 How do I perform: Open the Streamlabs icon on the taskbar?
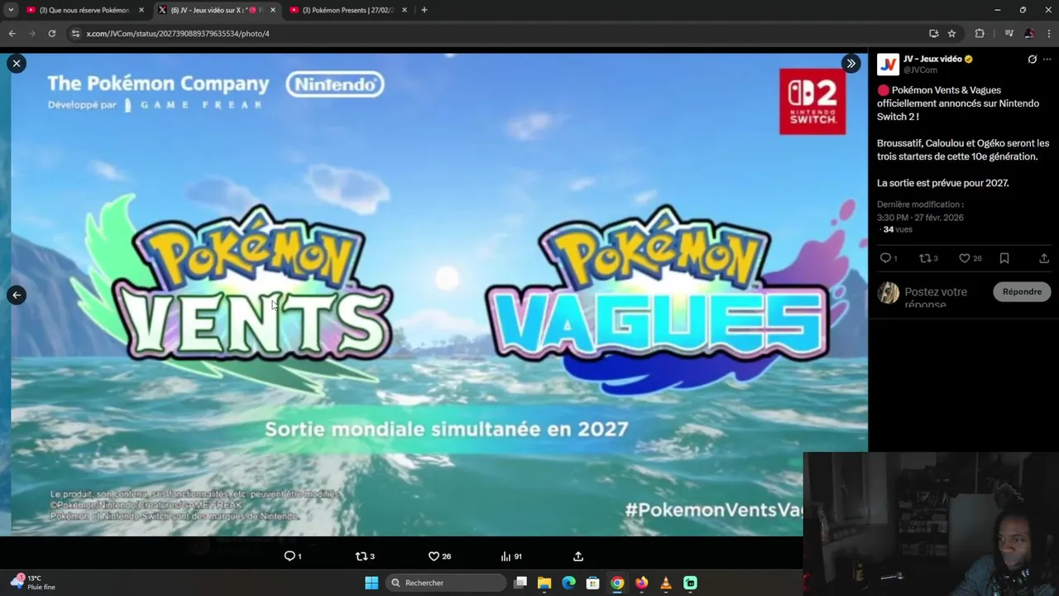[x=690, y=583]
